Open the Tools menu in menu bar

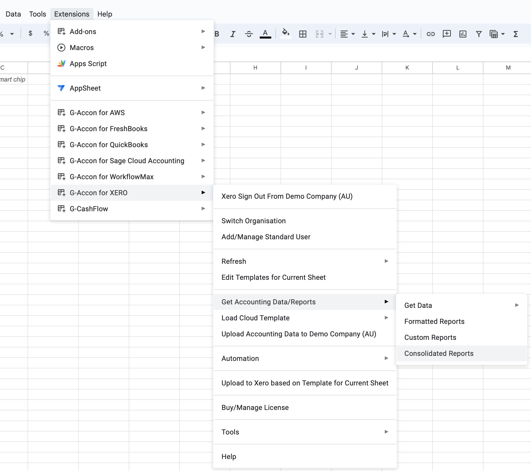pyautogui.click(x=37, y=14)
